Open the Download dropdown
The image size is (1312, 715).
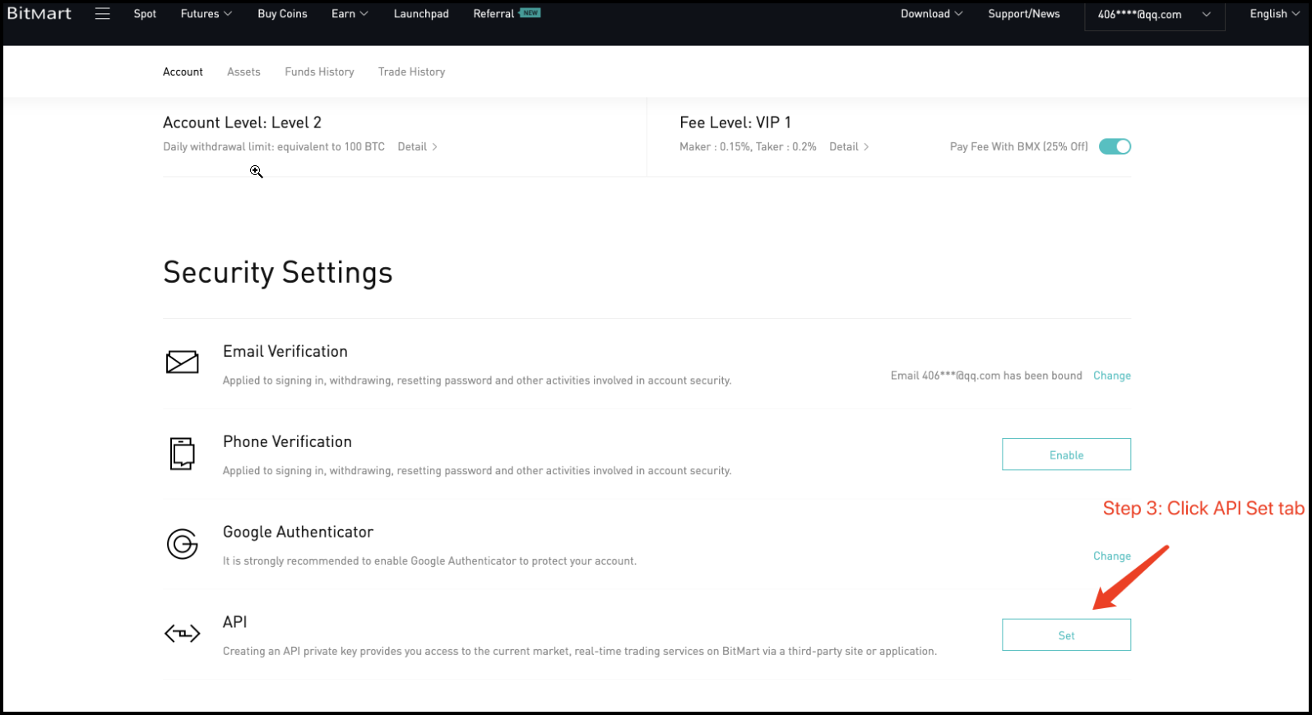(x=931, y=14)
